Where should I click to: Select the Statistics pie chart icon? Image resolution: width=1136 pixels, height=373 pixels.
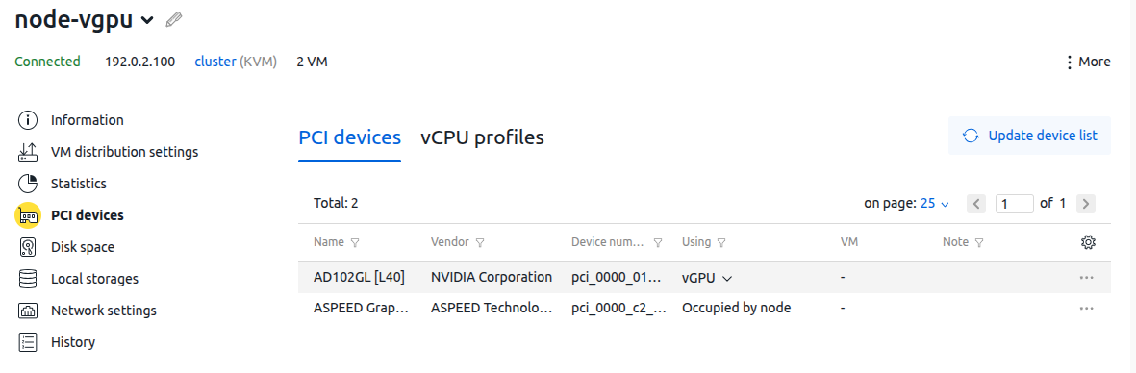(28, 184)
